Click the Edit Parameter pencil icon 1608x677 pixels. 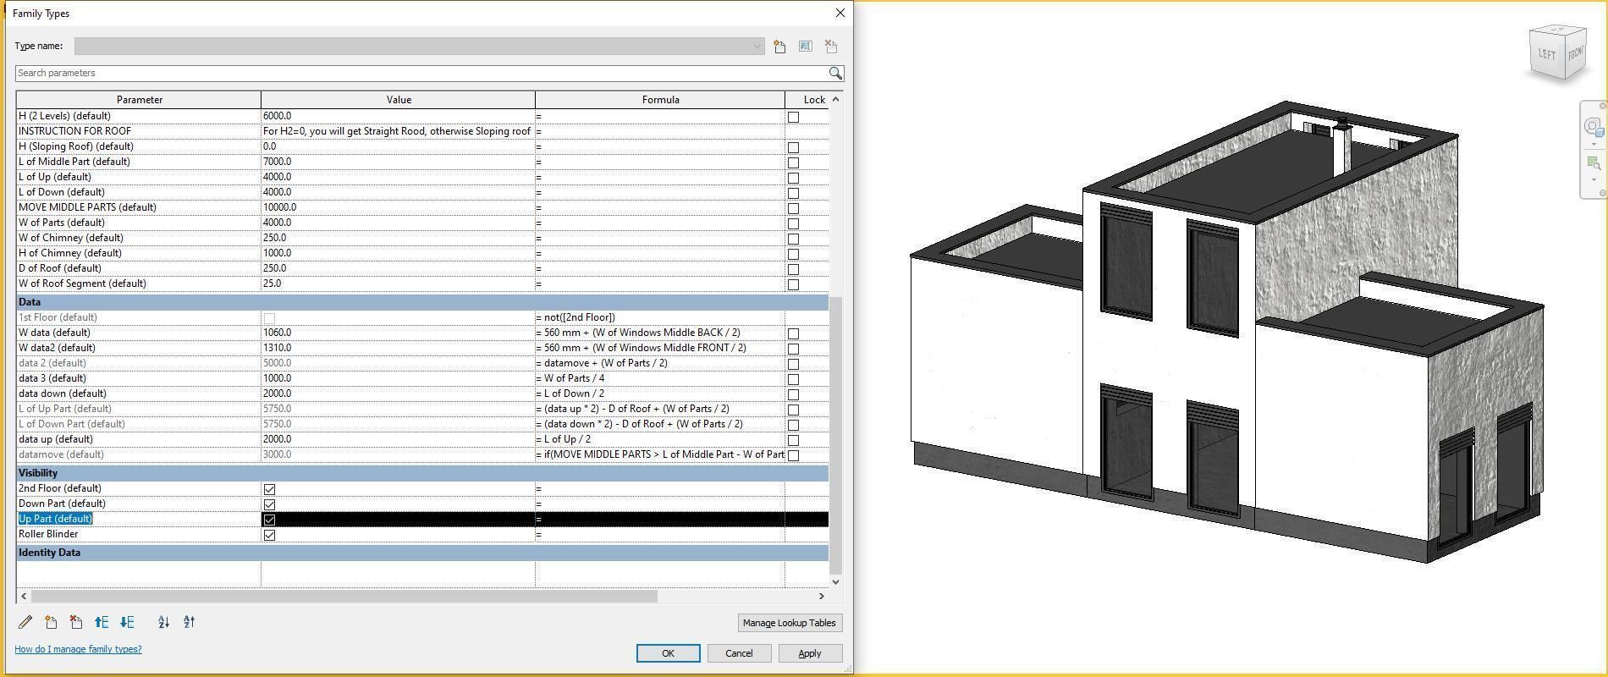point(25,622)
